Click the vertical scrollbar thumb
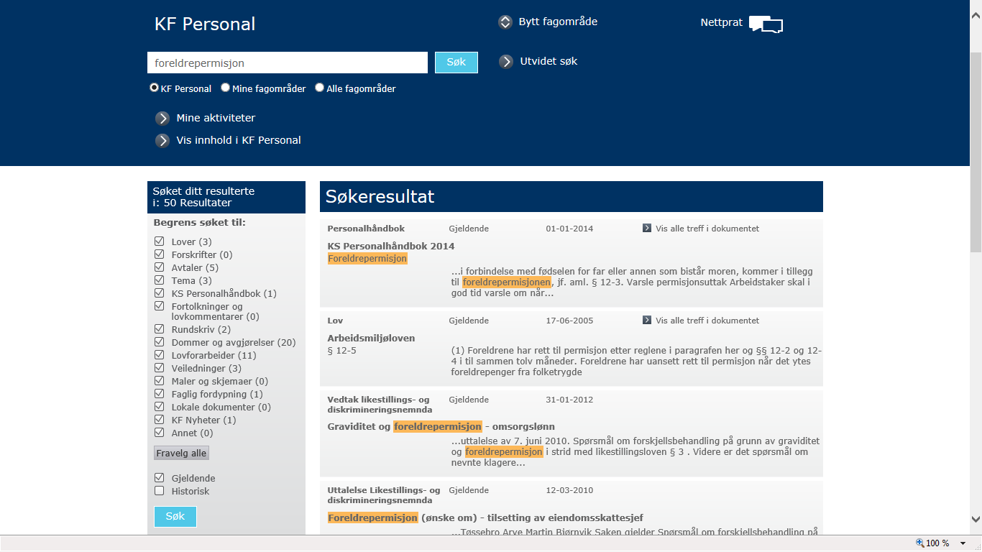The width and height of the screenshot is (982, 552). [x=976, y=152]
